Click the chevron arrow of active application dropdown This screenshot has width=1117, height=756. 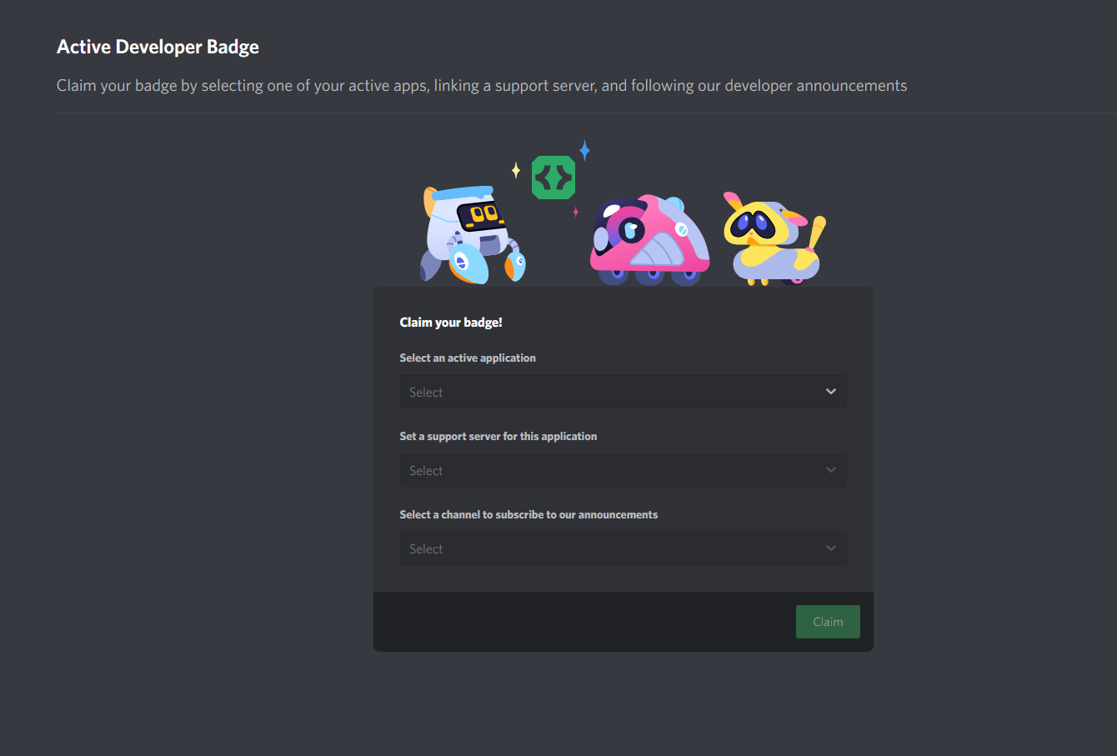831,392
